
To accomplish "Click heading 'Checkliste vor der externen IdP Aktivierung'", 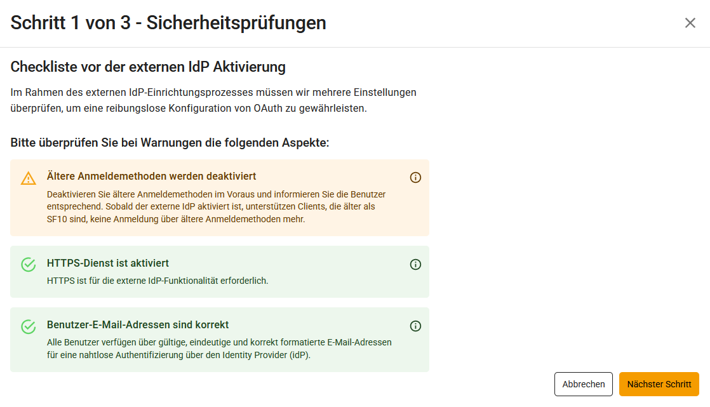I will [x=148, y=67].
